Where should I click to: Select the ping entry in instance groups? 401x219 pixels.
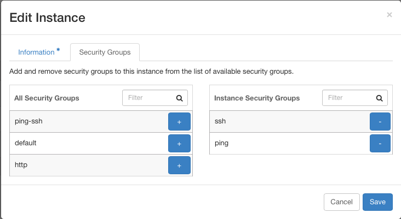click(x=301, y=143)
